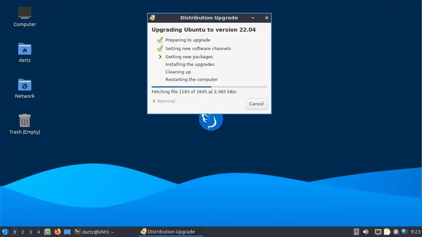Select the Computer desktop icon
The height and width of the screenshot is (237, 422).
click(x=25, y=17)
